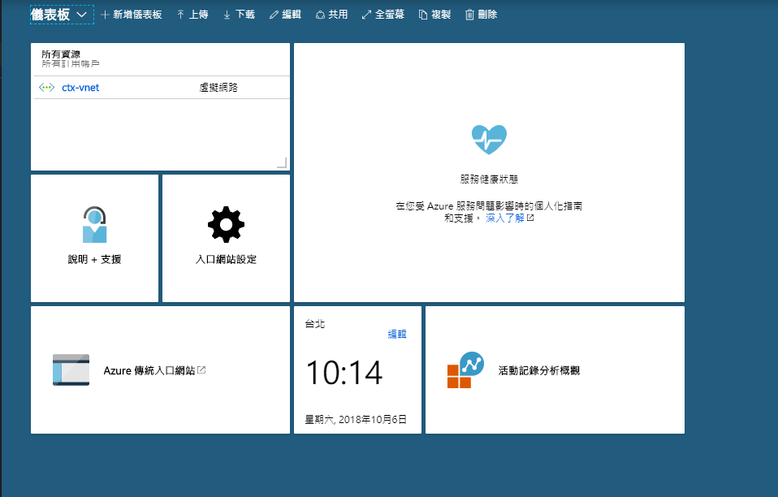This screenshot has height=497, width=778.
Task: Open the Azure 傳統入口網站 link text
Action: 149,370
